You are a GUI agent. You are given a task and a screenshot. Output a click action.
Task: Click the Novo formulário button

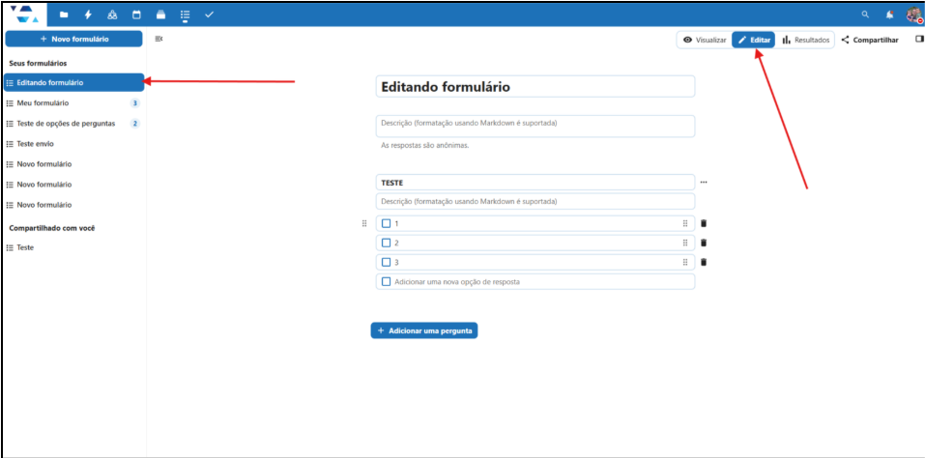(x=73, y=39)
